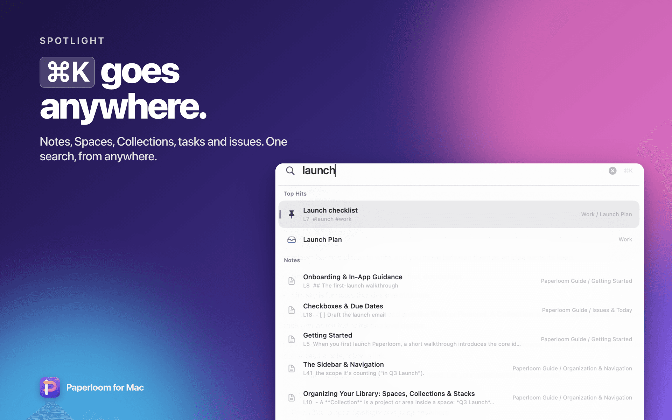Click document icon for The Sidebar & Navigation
Screen dimensions: 672x420
tap(292, 369)
